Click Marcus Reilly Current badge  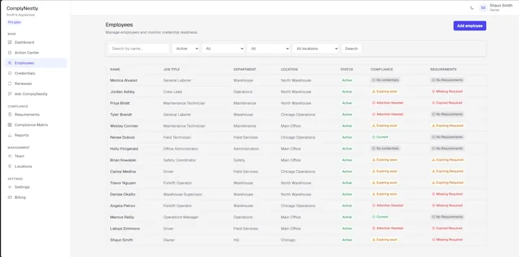click(x=380, y=217)
